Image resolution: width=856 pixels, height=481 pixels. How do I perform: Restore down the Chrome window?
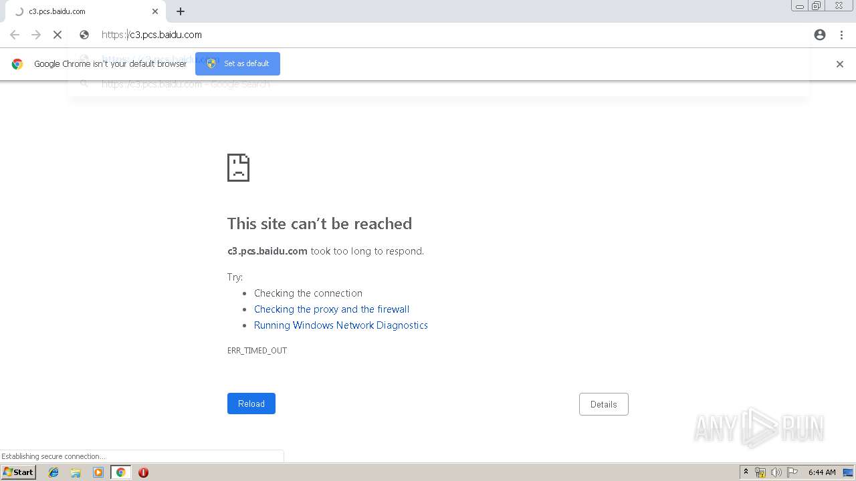click(x=817, y=6)
